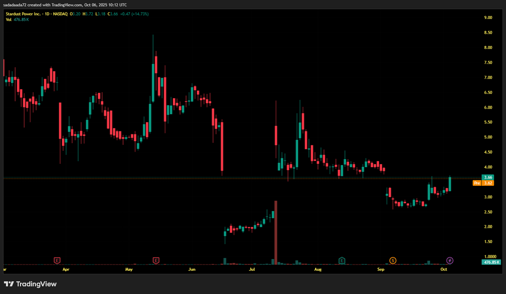
Task: Click the 8.50 price axis label
Action: 488,32
